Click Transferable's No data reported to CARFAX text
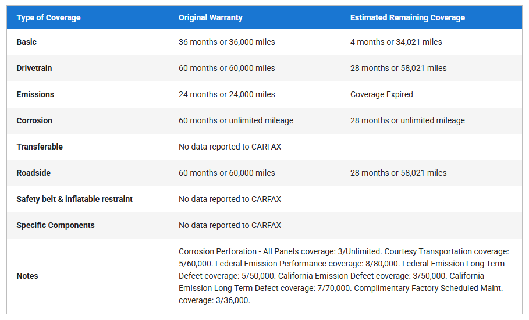This screenshot has width=529, height=320. pyautogui.click(x=229, y=147)
